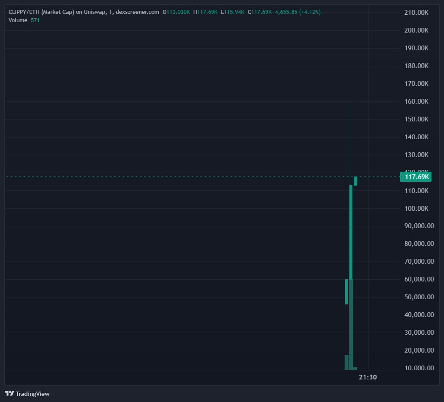Click the high value H117.69K

[x=205, y=12]
